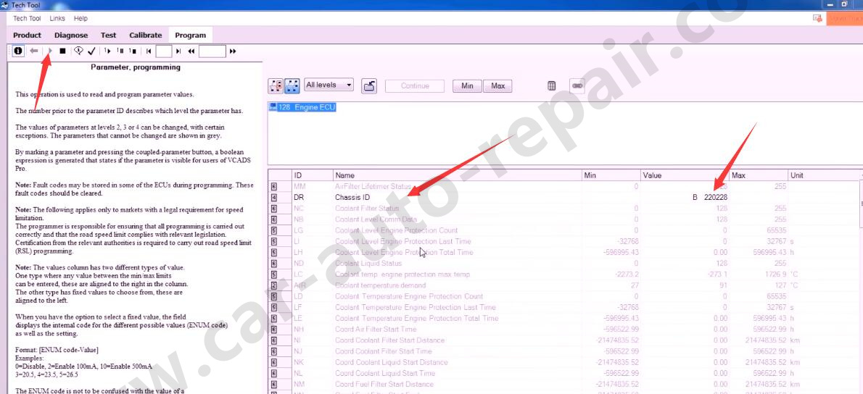The height and width of the screenshot is (394, 863).
Task: Click the Unit column header
Action: click(x=823, y=175)
